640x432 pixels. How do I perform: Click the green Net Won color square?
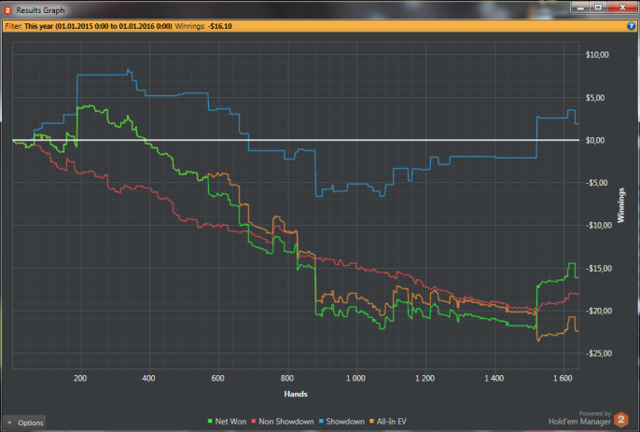coord(210,421)
